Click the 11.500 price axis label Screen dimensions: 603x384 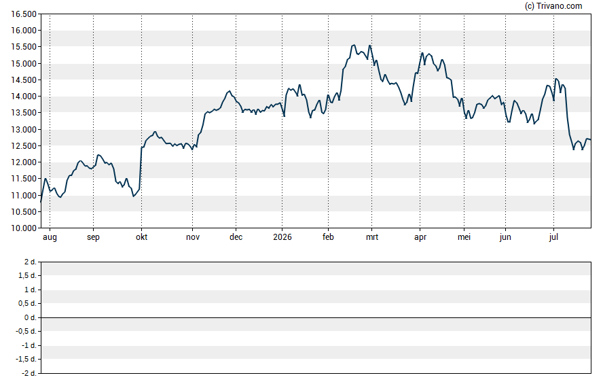pyautogui.click(x=24, y=179)
